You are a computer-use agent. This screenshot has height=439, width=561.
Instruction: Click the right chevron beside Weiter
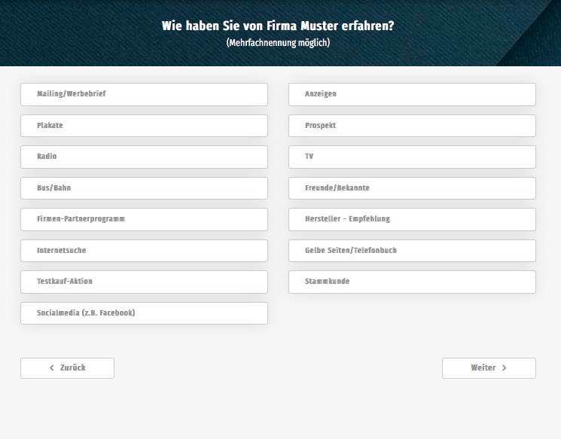coord(505,368)
